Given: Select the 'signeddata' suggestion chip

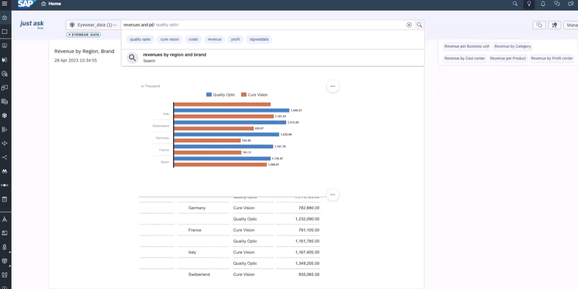Looking at the screenshot, I should point(259,39).
